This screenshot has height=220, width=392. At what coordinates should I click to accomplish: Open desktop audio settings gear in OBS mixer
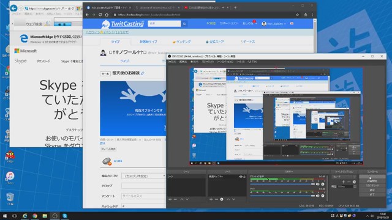click(x=323, y=184)
